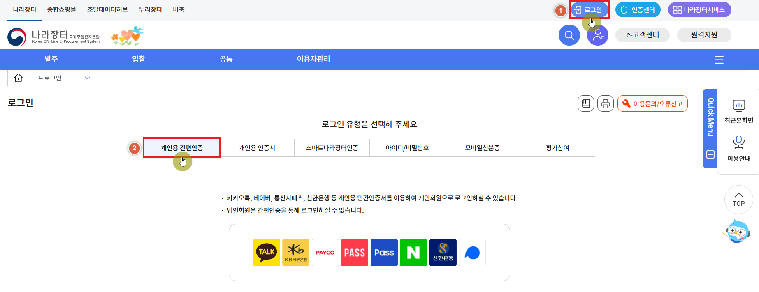
Task: Switch to 아이디/비밀번호 tab
Action: (407, 148)
